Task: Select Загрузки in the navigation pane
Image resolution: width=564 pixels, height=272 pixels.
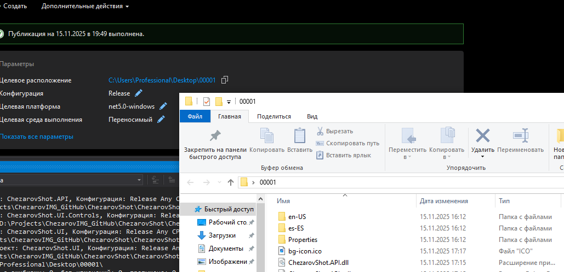Action: tap(222, 235)
